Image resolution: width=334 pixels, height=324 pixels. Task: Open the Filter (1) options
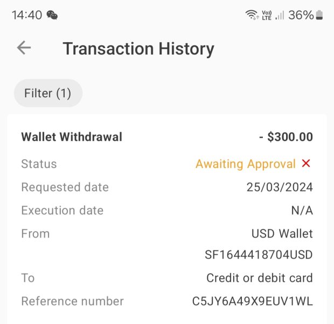[48, 93]
